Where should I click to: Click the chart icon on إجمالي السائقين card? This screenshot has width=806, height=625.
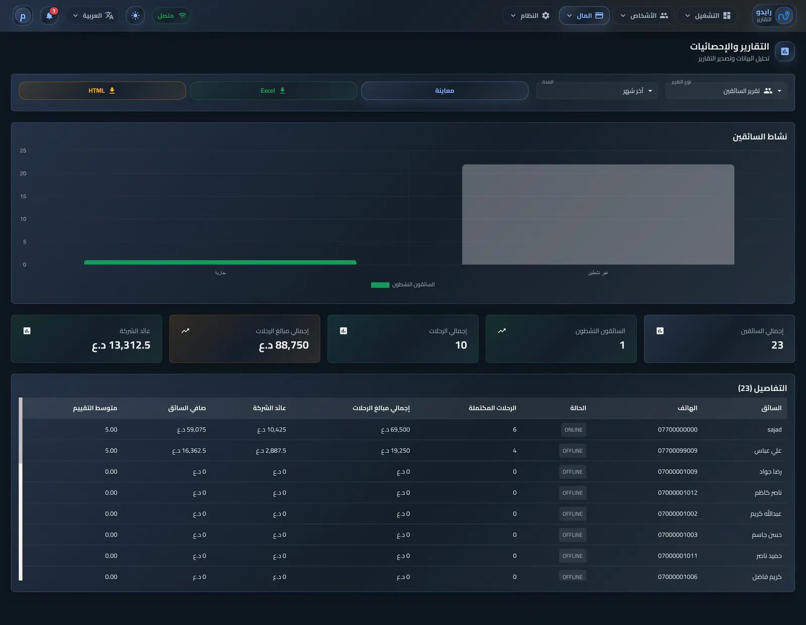pyautogui.click(x=660, y=331)
